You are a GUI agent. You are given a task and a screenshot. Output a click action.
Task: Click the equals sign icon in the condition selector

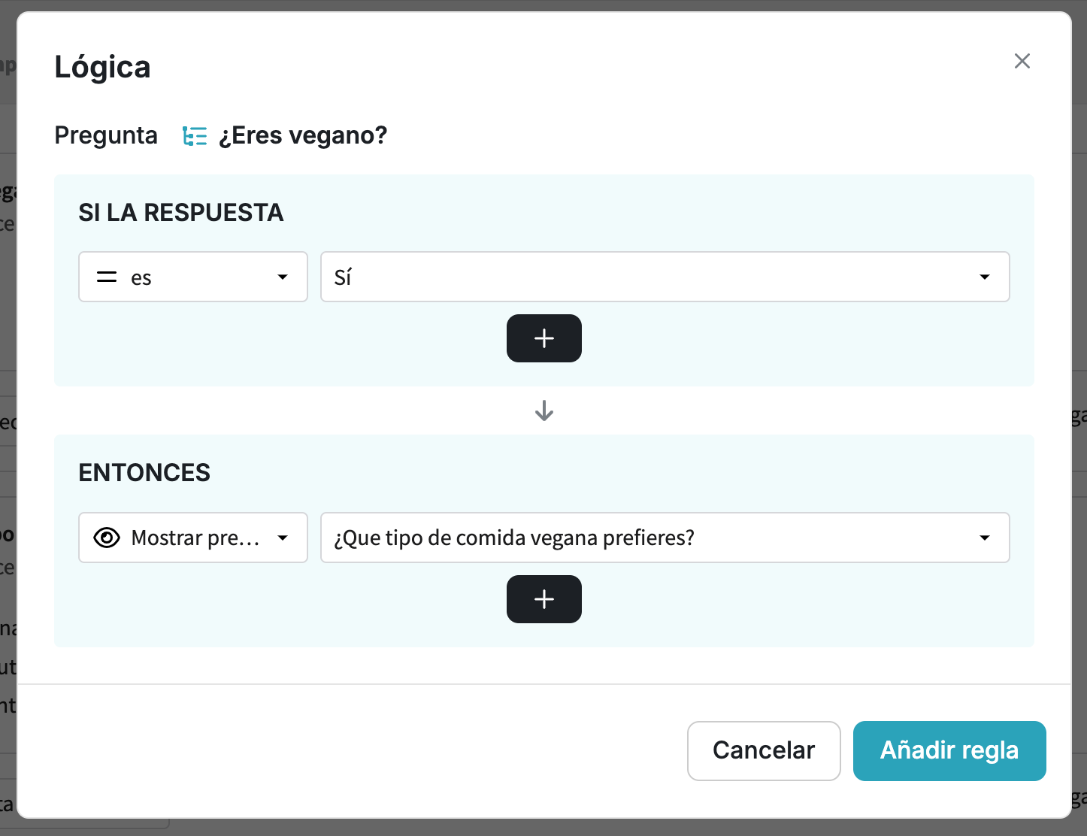tap(107, 277)
